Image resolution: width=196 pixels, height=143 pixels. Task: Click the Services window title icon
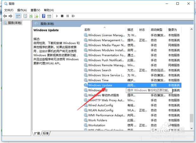6,3
